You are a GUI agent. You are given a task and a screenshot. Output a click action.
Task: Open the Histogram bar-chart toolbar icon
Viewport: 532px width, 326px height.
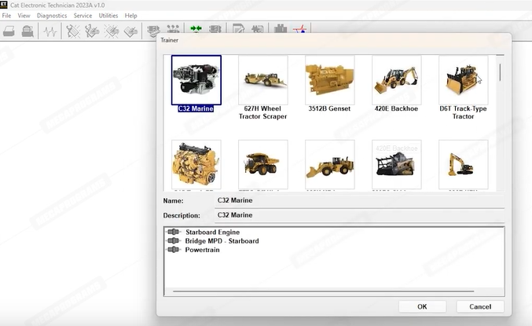coord(281,29)
